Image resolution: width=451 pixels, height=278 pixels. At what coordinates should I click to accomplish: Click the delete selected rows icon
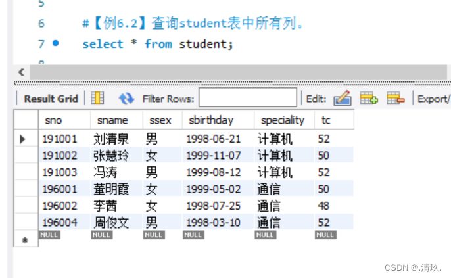pos(396,98)
